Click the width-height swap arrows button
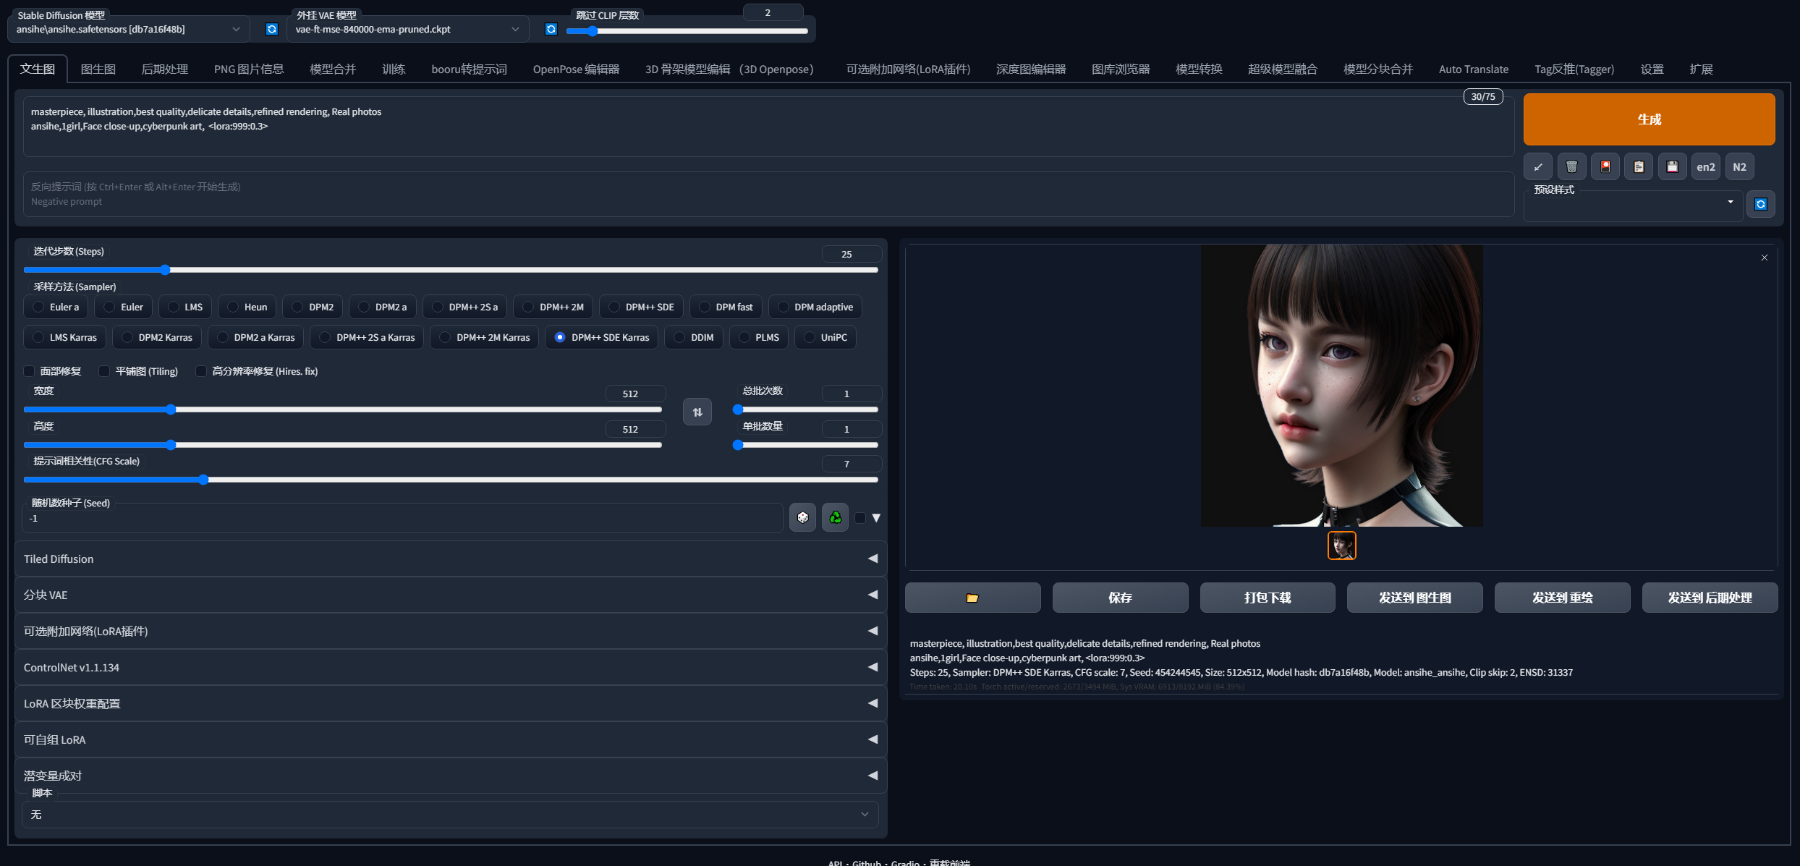Viewport: 1800px width, 866px height. click(697, 412)
